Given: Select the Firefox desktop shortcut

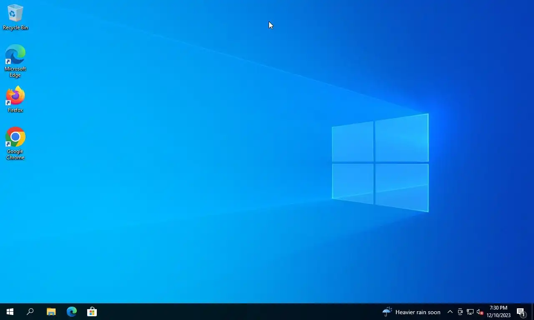Looking at the screenshot, I should (15, 100).
